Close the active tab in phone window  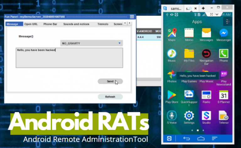tap(195, 8)
